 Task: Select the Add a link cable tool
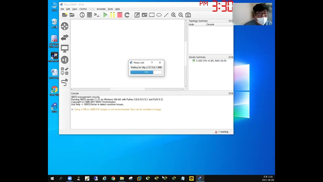pyautogui.click(x=65, y=82)
